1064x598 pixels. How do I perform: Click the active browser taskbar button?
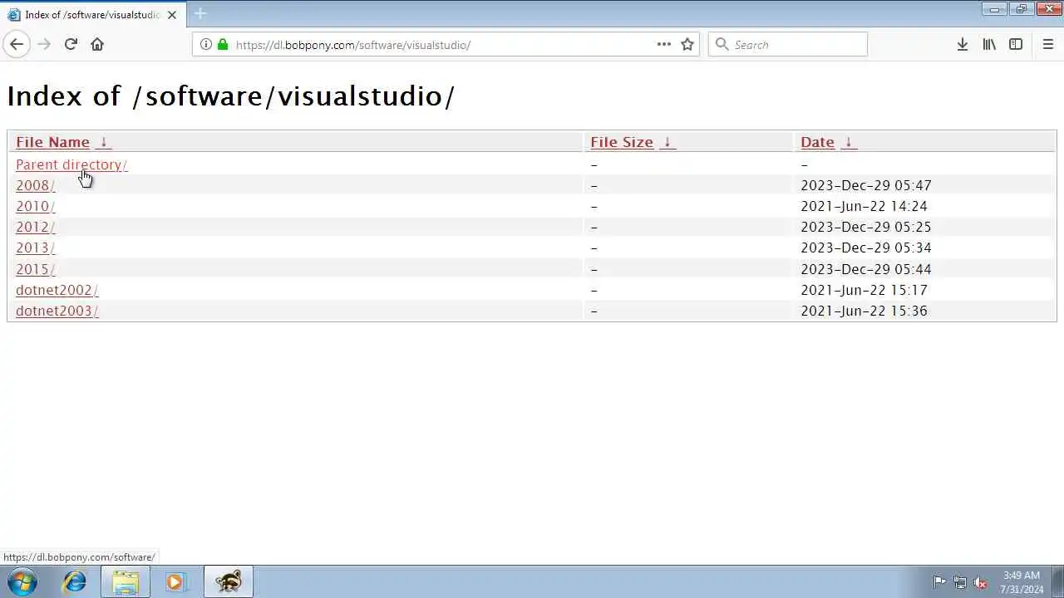228,581
